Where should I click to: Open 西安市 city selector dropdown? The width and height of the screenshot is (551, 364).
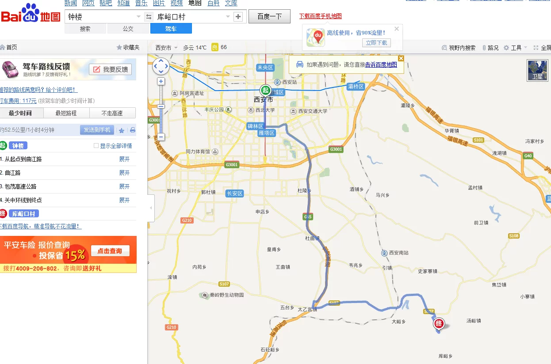coord(166,47)
